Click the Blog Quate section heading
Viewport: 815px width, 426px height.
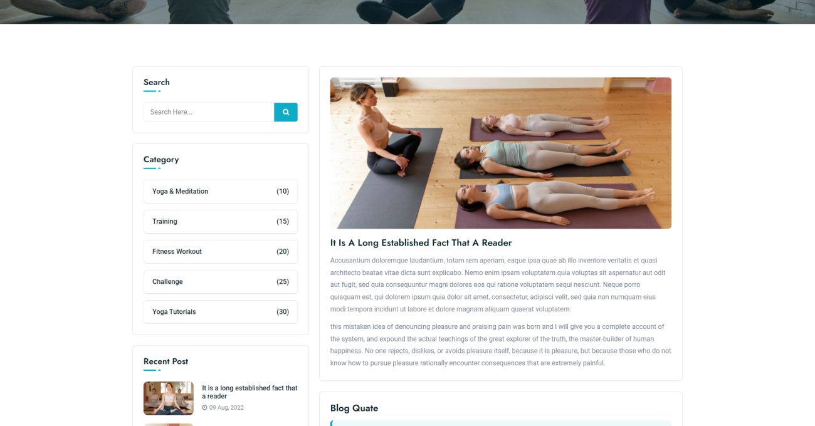pos(354,408)
